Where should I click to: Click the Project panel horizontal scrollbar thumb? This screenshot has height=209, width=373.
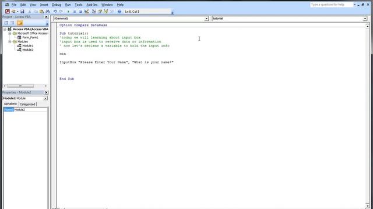[20, 86]
